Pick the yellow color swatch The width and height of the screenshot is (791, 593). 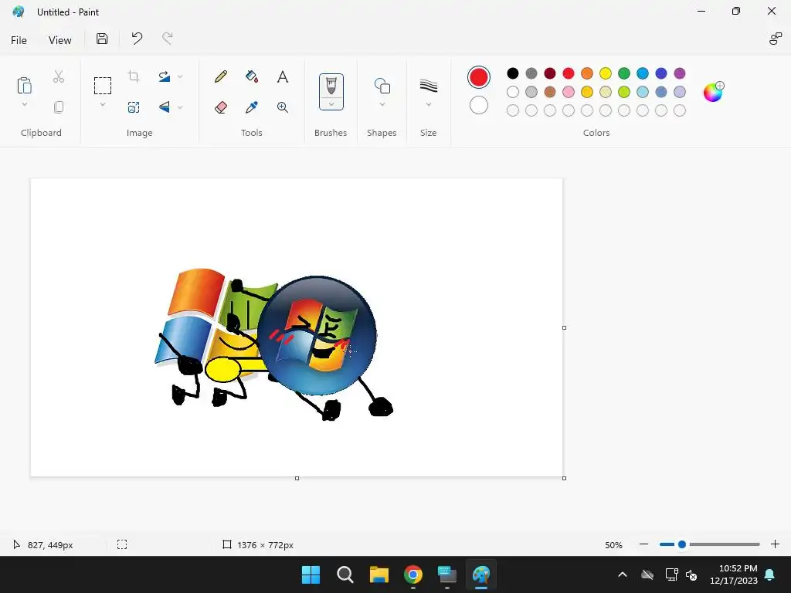click(x=606, y=73)
